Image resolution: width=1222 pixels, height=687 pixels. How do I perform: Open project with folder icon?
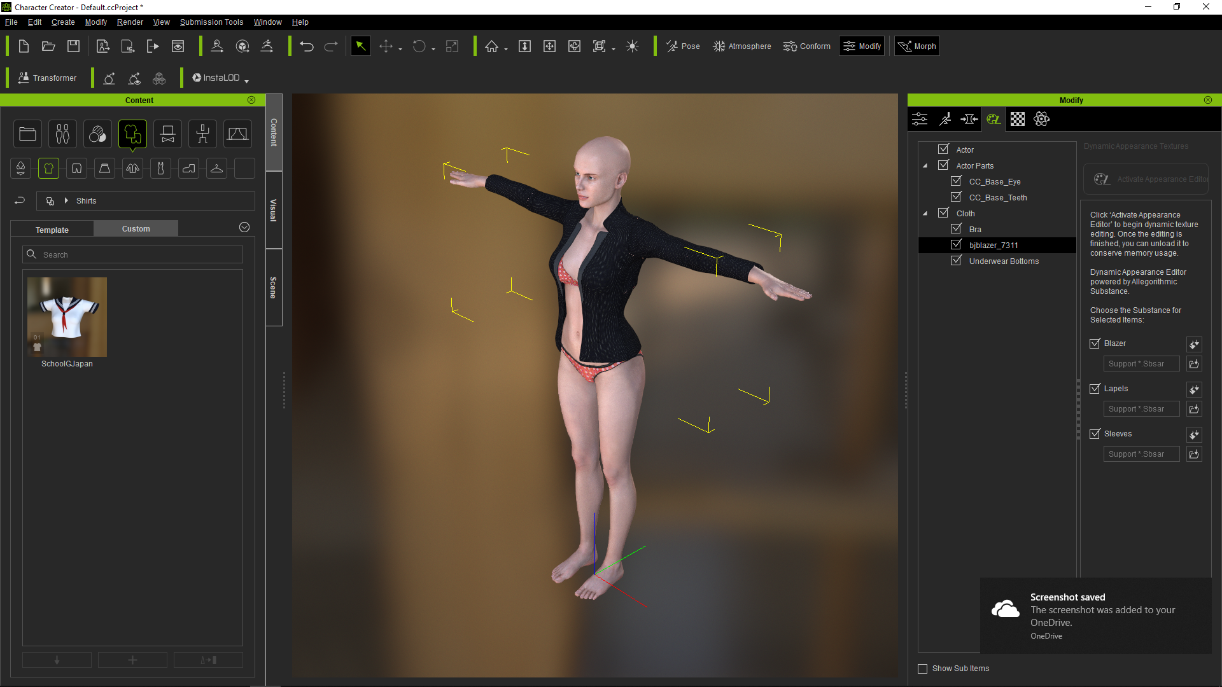click(48, 46)
